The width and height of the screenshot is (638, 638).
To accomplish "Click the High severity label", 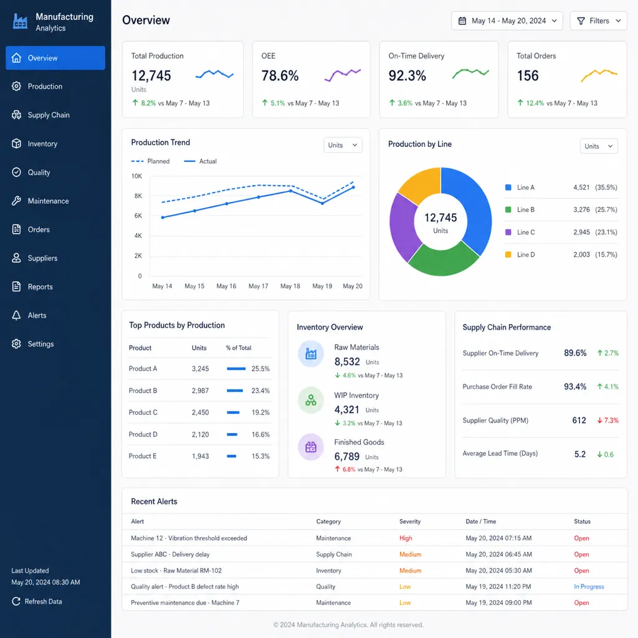I will [x=406, y=538].
